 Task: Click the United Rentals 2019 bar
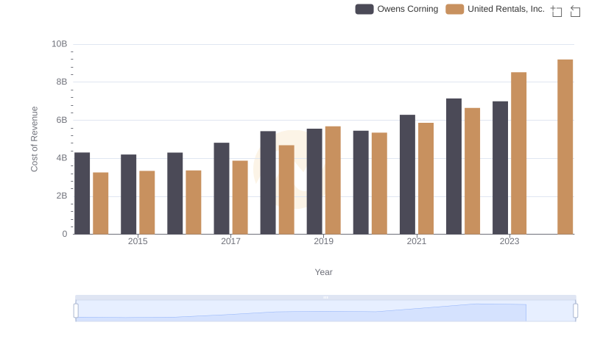pyautogui.click(x=333, y=180)
